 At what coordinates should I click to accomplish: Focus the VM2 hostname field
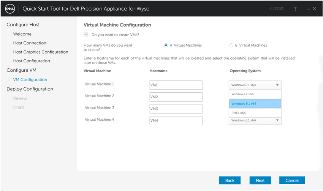pos(176,97)
